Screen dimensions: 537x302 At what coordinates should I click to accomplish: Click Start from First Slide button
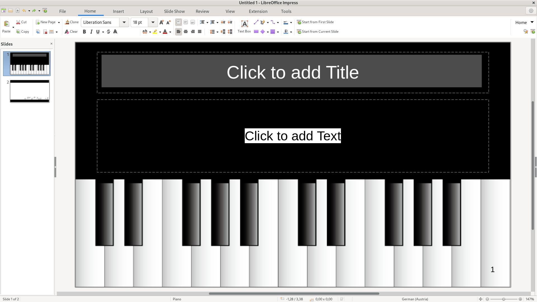315,22
